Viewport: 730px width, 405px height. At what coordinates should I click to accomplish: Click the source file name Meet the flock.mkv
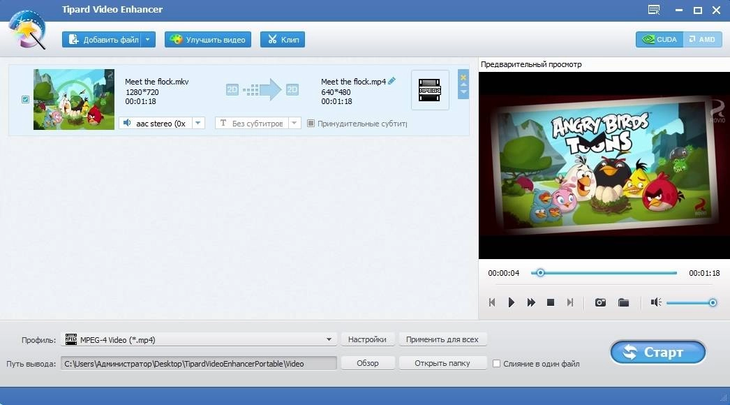click(x=157, y=82)
